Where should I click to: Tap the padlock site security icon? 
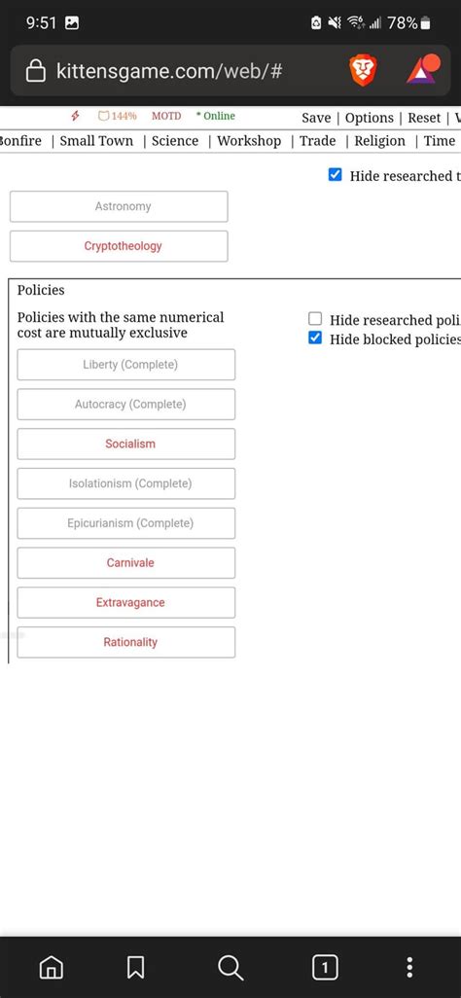36,71
